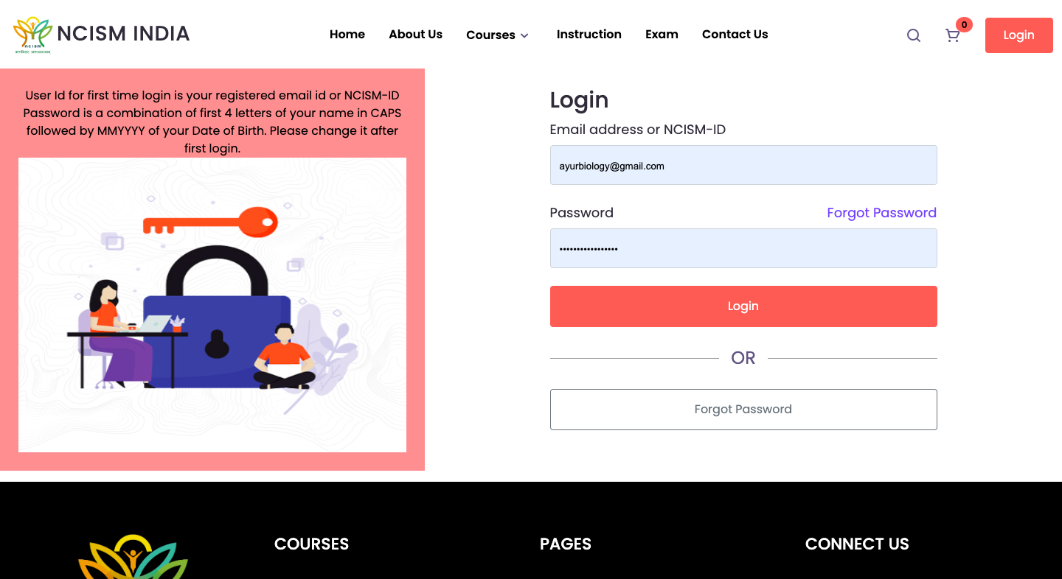Go to About Us page

point(416,34)
